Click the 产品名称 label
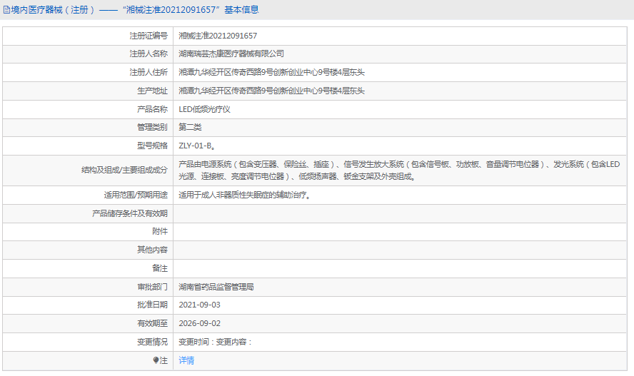This screenshot has width=634, height=376. pos(152,109)
